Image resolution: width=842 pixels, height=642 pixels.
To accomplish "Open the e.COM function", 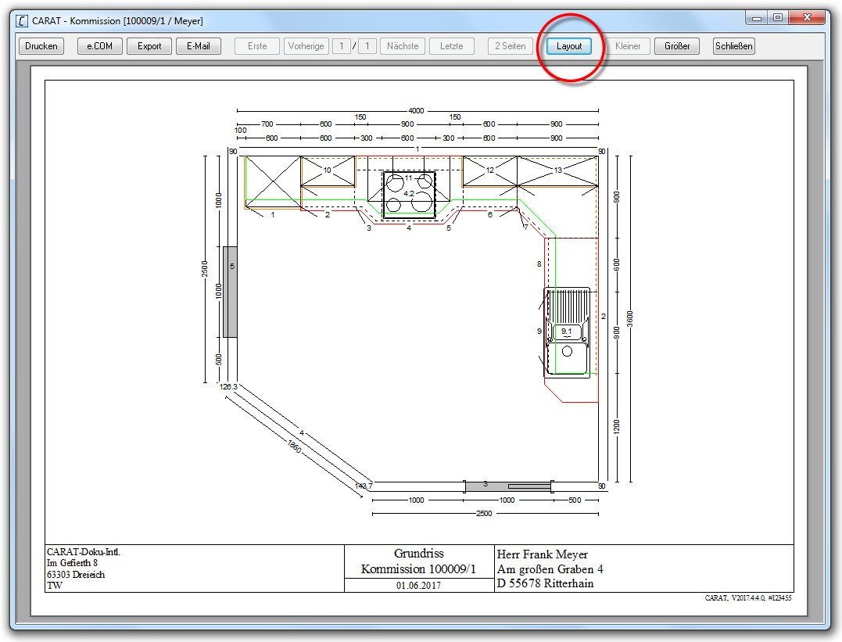I will click(x=100, y=46).
